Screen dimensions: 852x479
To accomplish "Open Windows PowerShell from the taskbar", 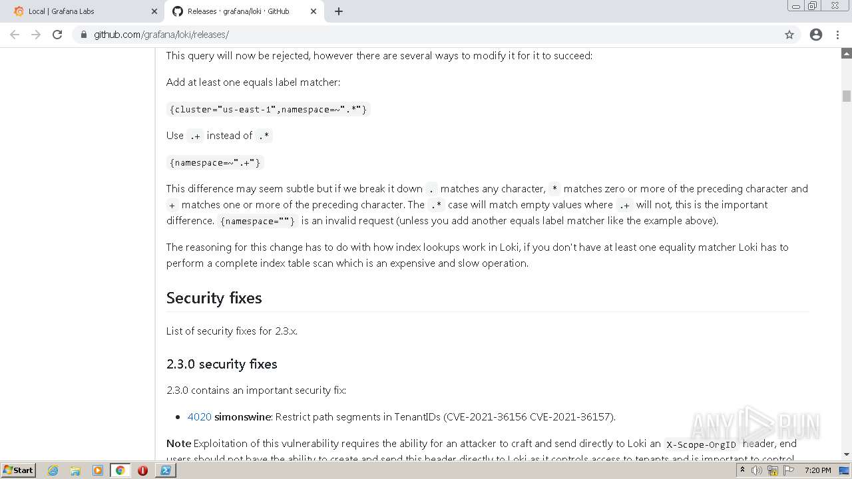I will click(x=165, y=470).
